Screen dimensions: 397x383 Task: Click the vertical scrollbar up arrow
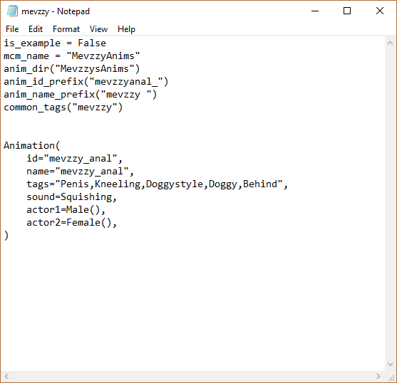tap(390, 43)
